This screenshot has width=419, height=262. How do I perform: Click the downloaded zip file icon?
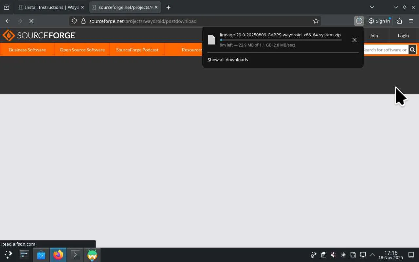[x=211, y=40]
